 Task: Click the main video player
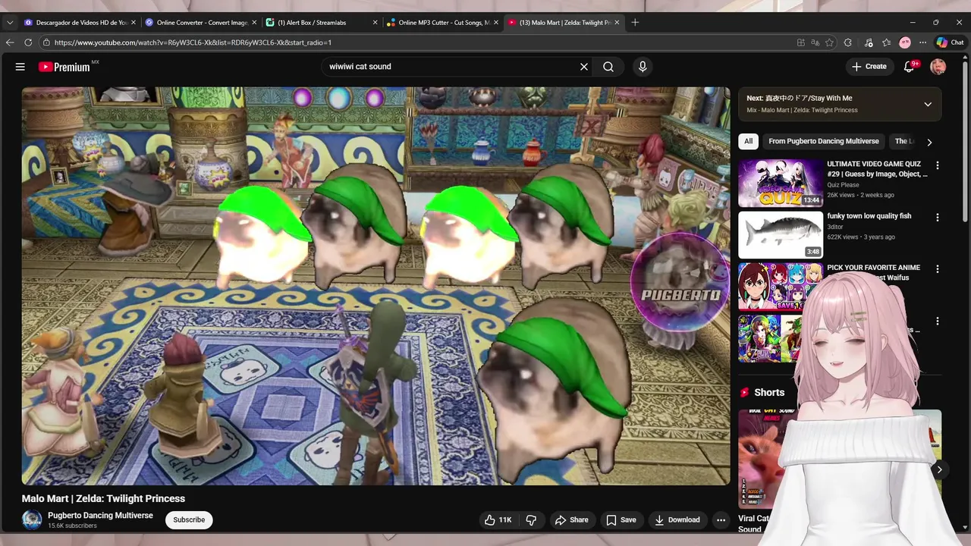click(376, 286)
